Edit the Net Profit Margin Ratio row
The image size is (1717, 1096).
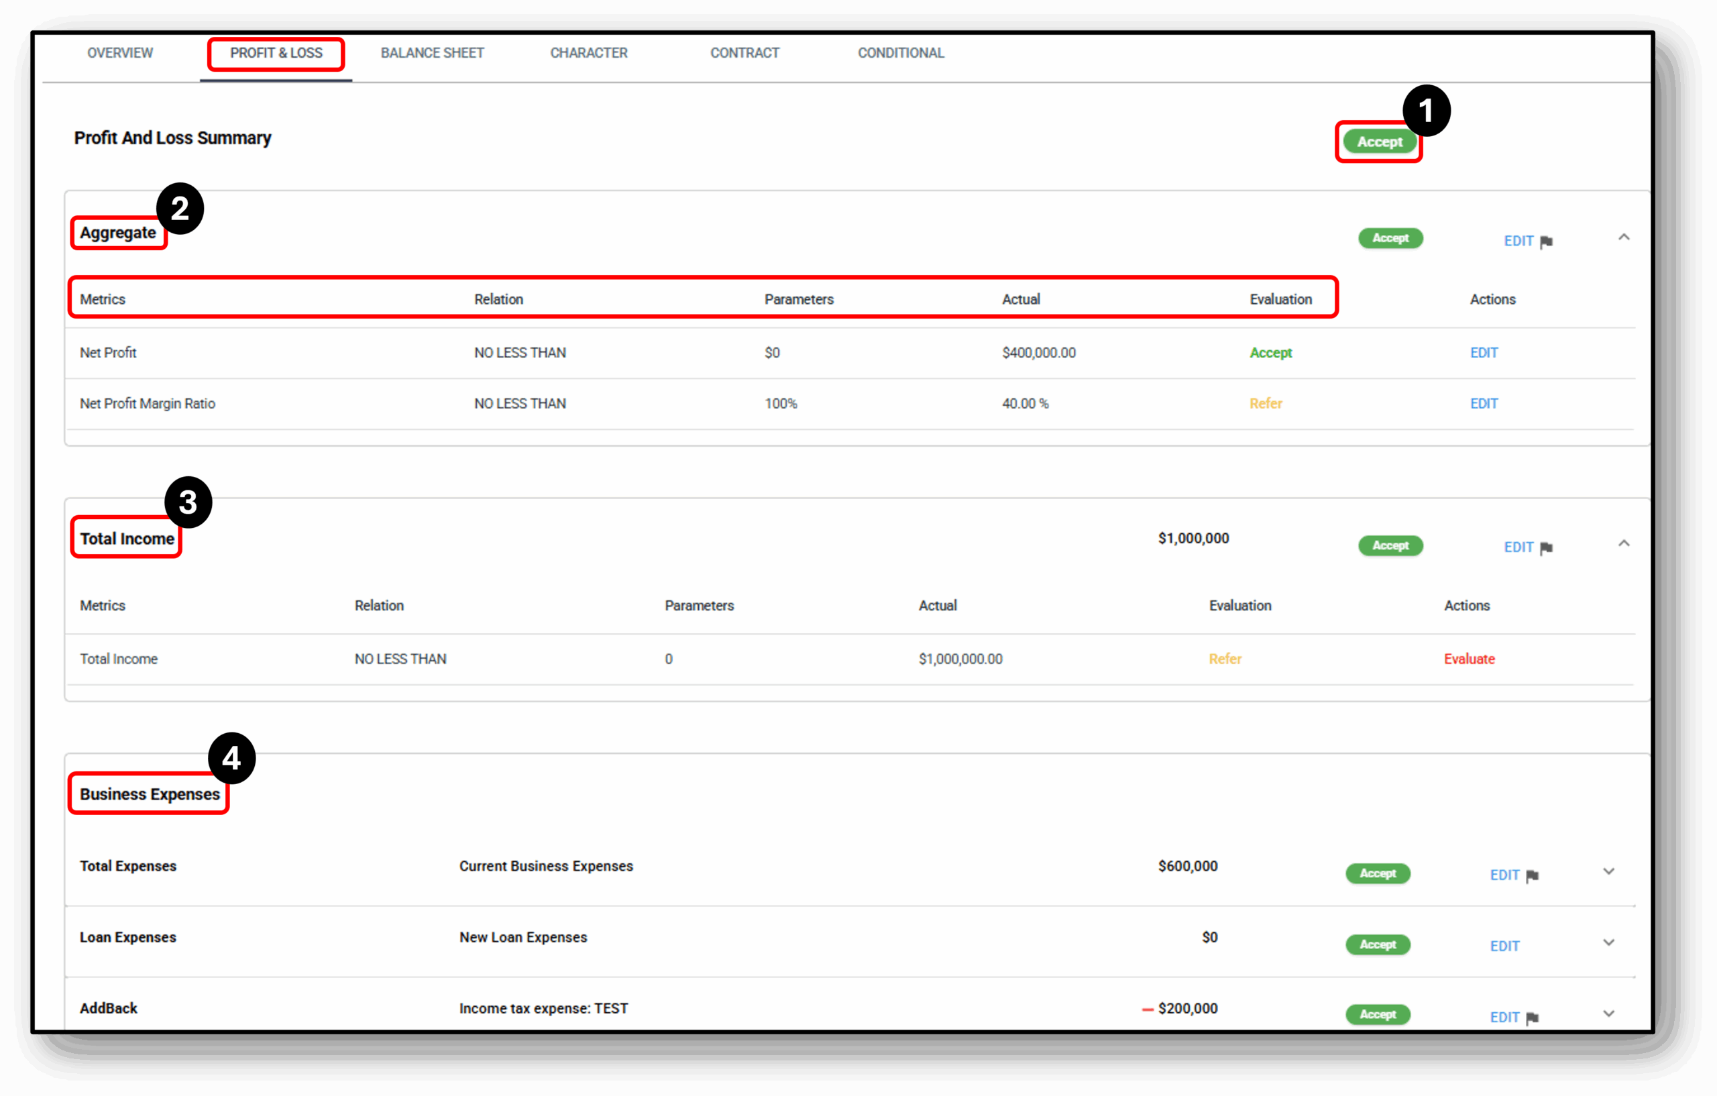(1484, 404)
